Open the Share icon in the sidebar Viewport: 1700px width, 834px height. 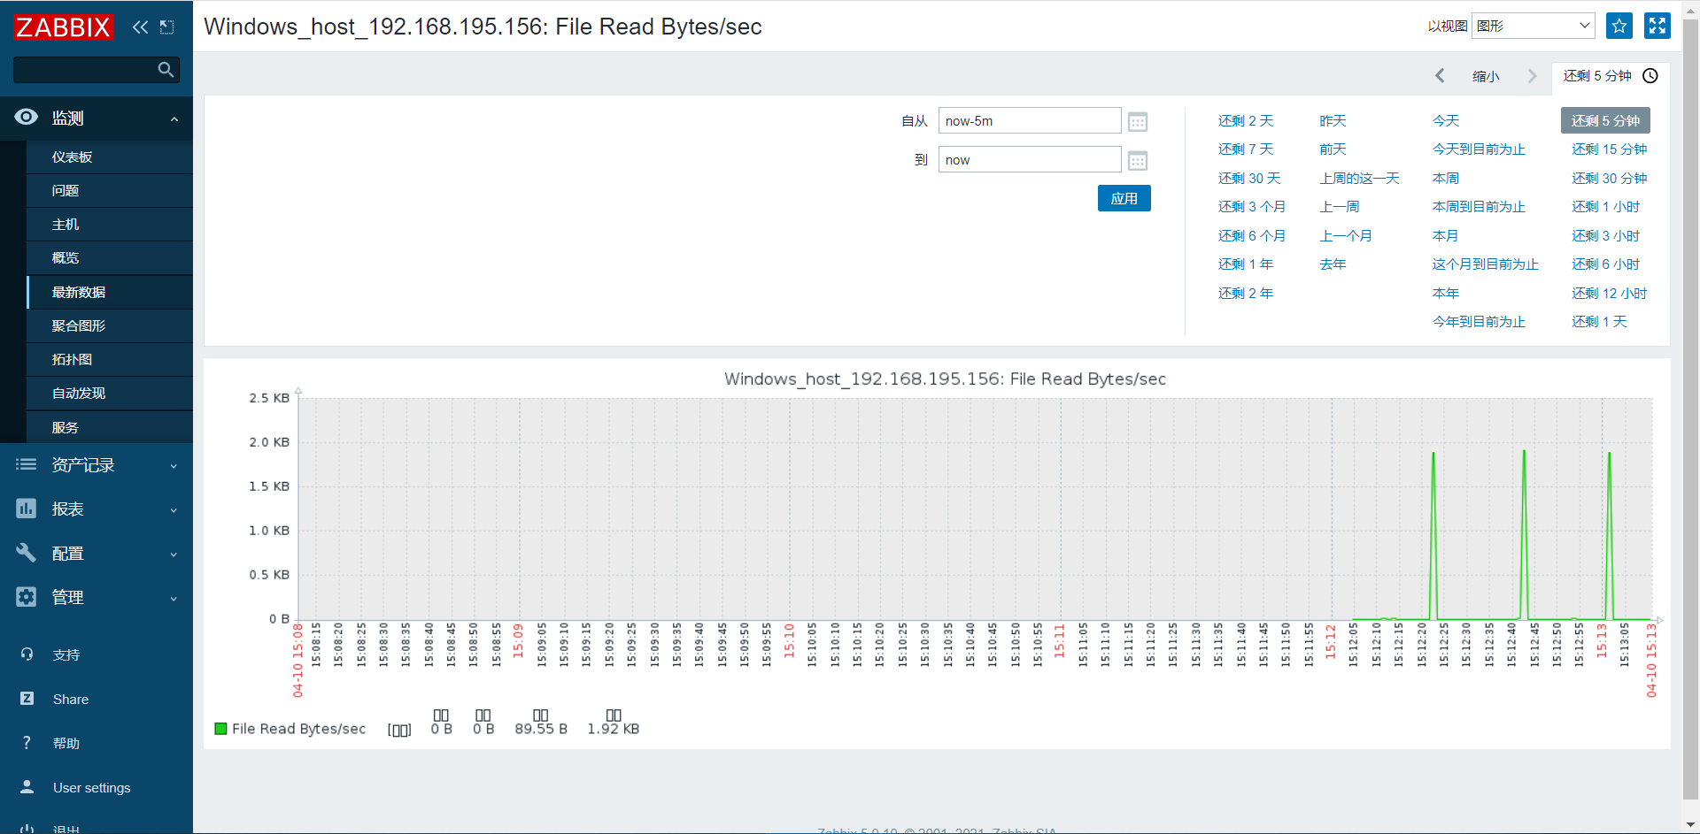click(x=26, y=698)
